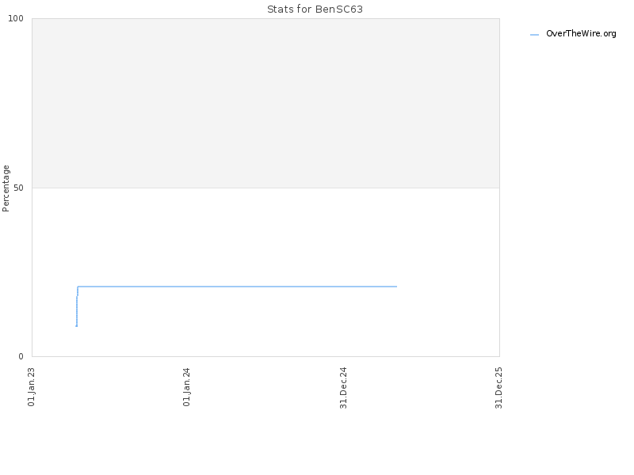Click the 50 percent horizontal gridline
Image resolution: width=634 pixels, height=475 pixels.
coord(265,188)
